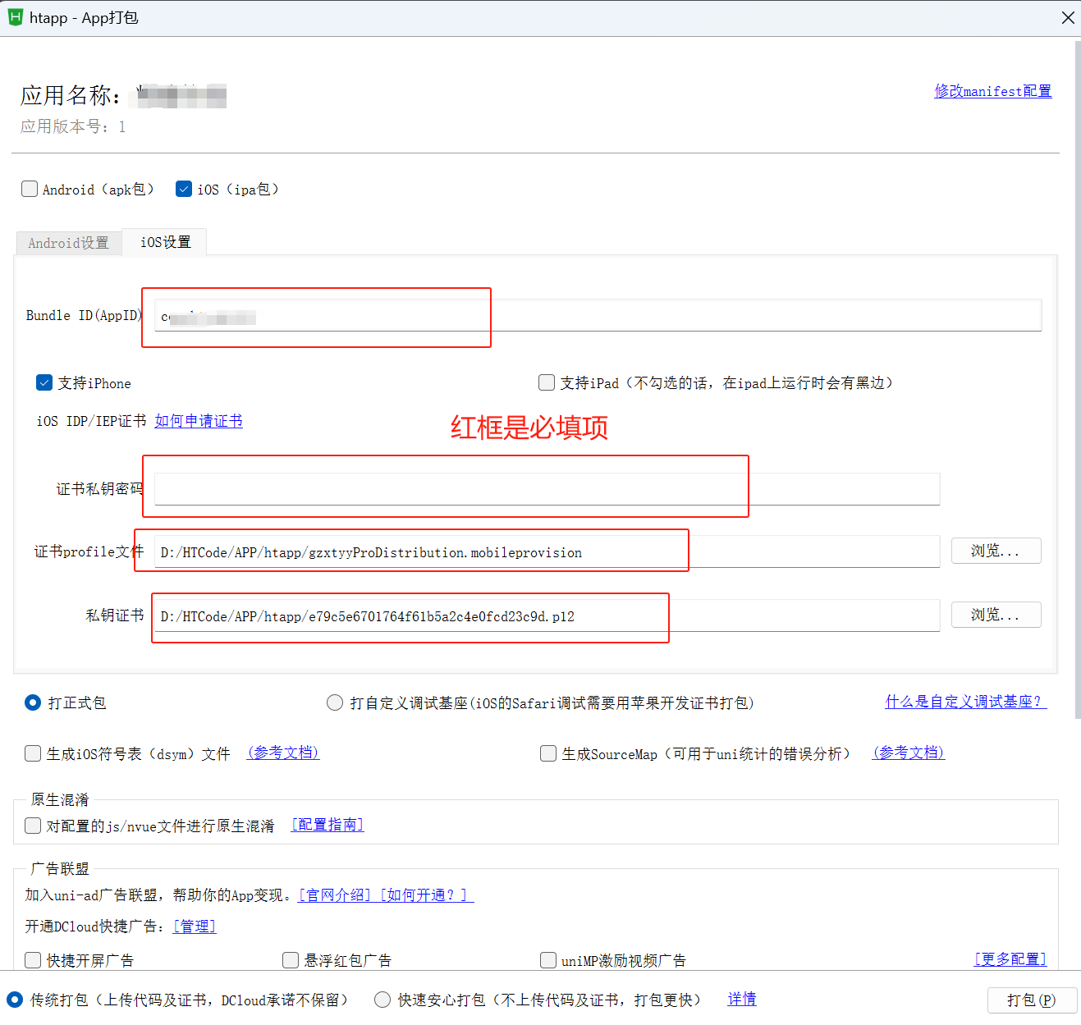Switch to the Android设置 tab

pos(68,243)
